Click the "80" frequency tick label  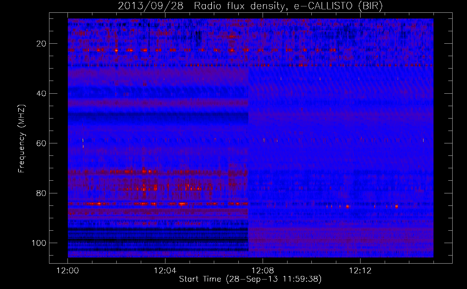pyautogui.click(x=41, y=193)
